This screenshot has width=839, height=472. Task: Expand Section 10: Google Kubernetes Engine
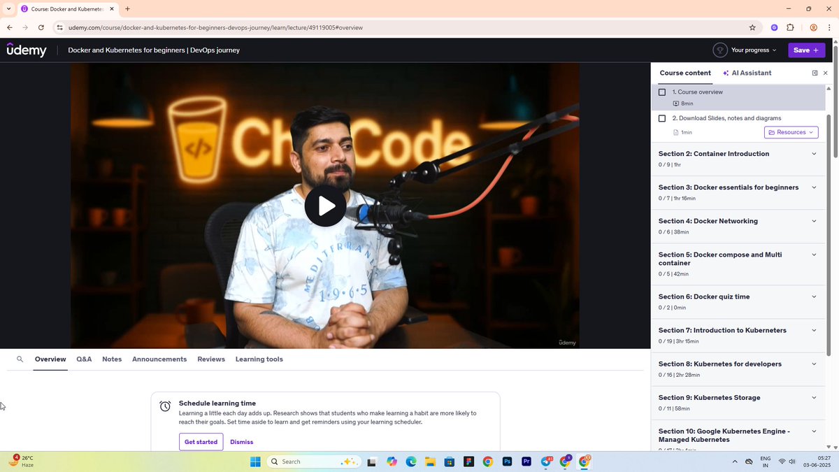coord(738,436)
